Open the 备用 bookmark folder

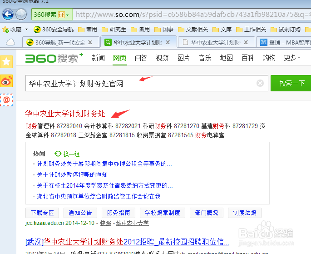click(x=140, y=30)
